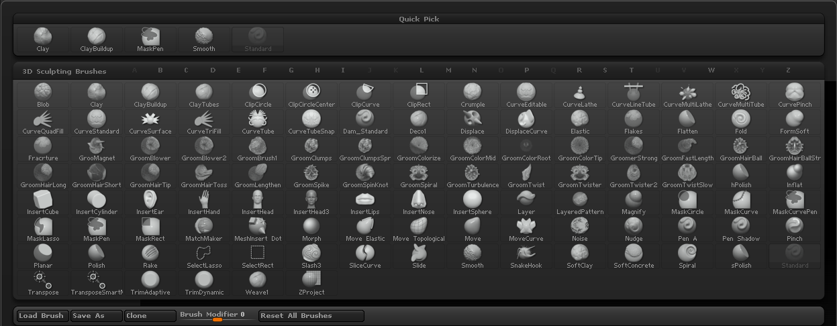Filter brushes by letter M
The image size is (837, 326).
click(448, 70)
